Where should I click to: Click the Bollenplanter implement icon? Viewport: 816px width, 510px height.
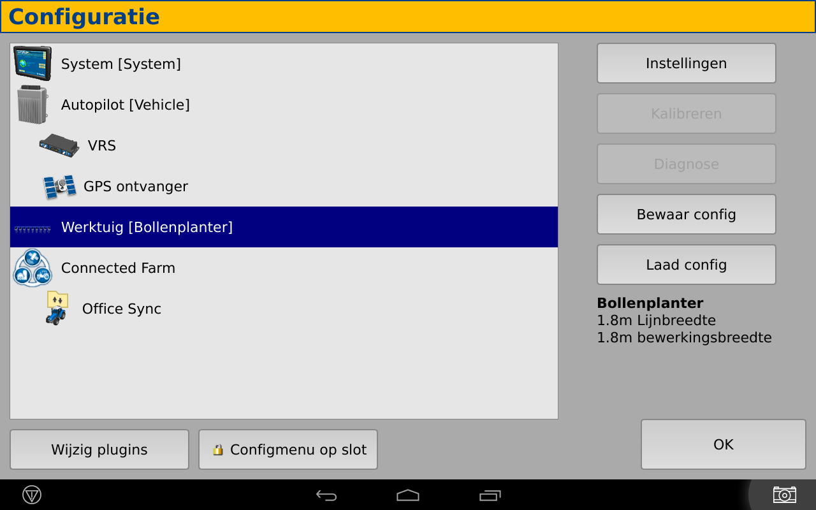[32, 228]
